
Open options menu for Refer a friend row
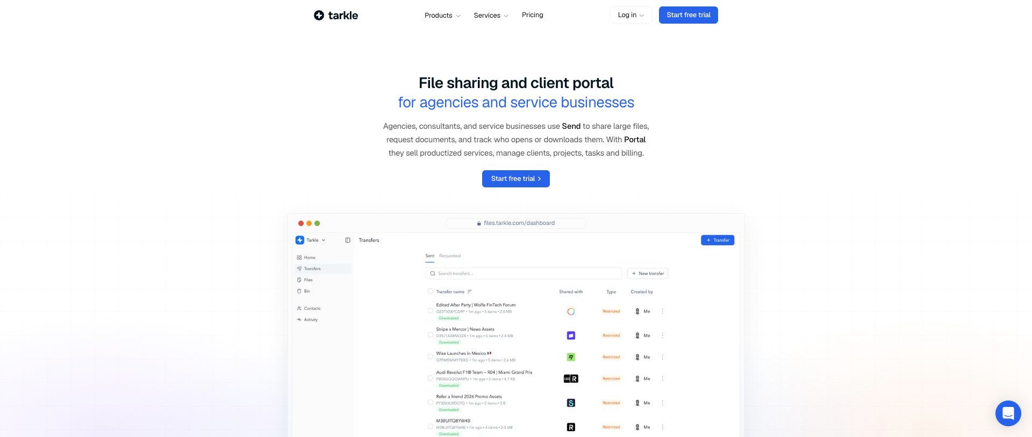click(x=662, y=403)
